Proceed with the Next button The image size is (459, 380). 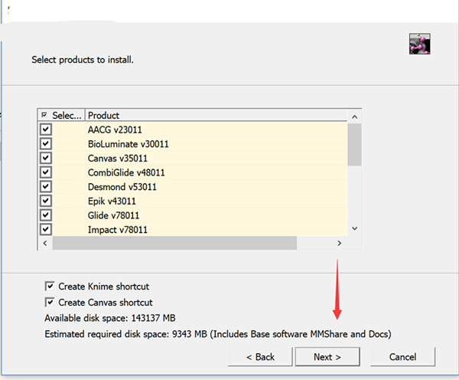[x=327, y=357]
